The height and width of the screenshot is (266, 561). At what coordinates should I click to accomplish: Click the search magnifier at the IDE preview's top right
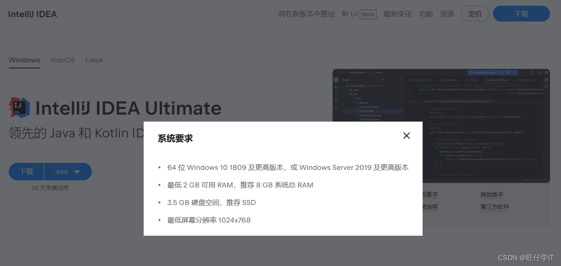click(x=539, y=72)
